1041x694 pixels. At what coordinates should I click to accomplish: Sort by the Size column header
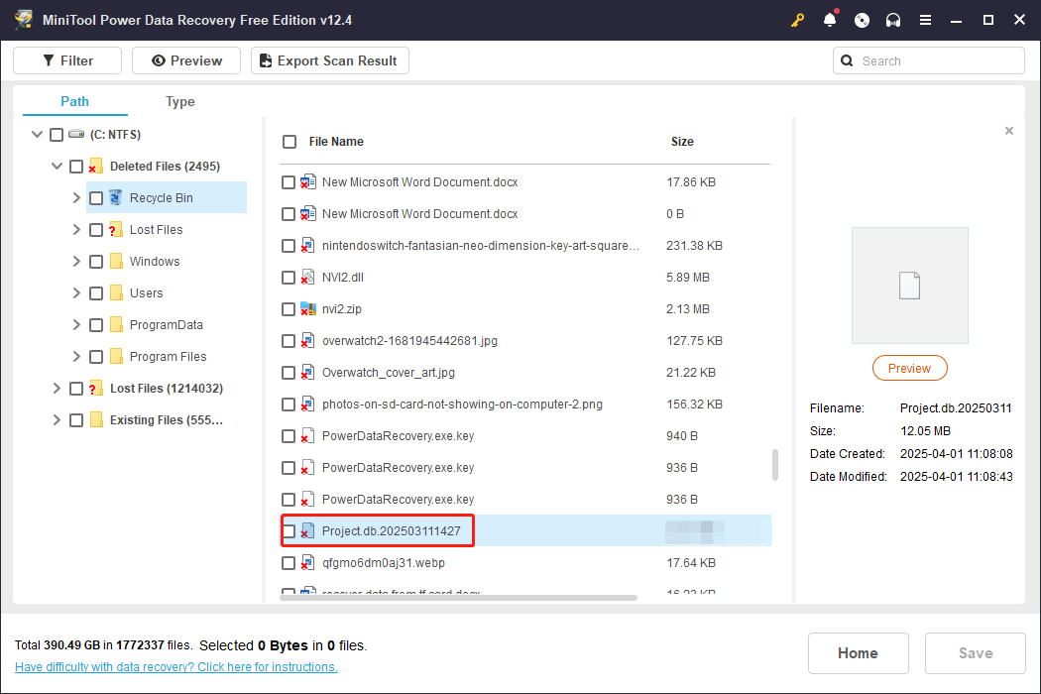(682, 142)
